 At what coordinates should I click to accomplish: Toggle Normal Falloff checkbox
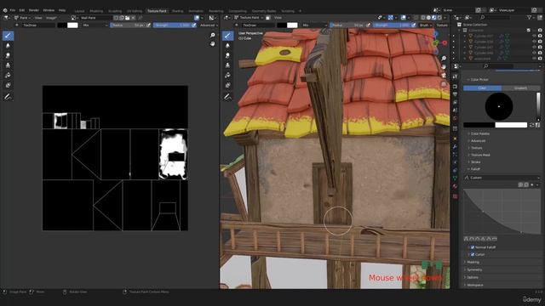[473, 247]
